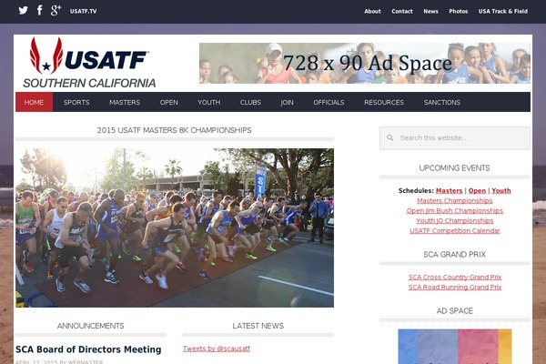
Task: Open the About page
Action: point(372,11)
